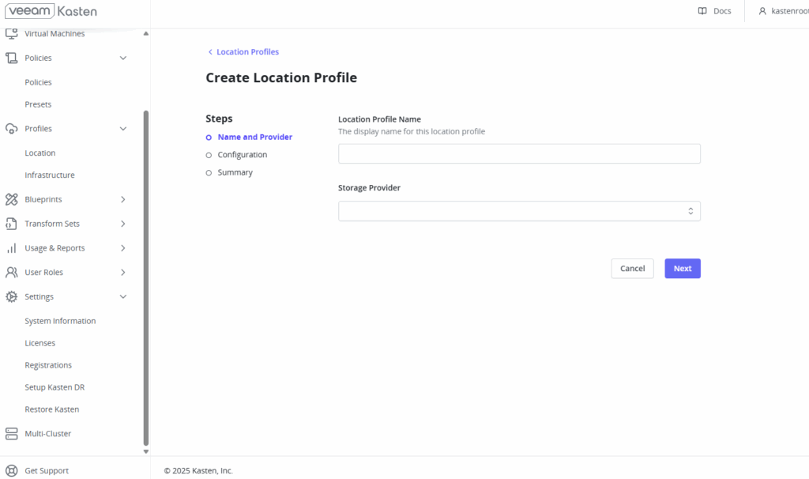Collapse the Settings section chevron

coord(123,296)
